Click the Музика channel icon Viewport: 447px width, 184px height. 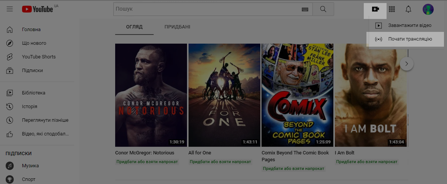click(x=10, y=166)
